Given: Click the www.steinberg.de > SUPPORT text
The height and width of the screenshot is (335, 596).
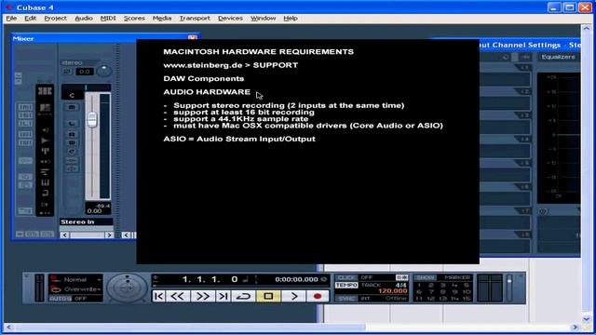Looking at the screenshot, I should (x=231, y=65).
